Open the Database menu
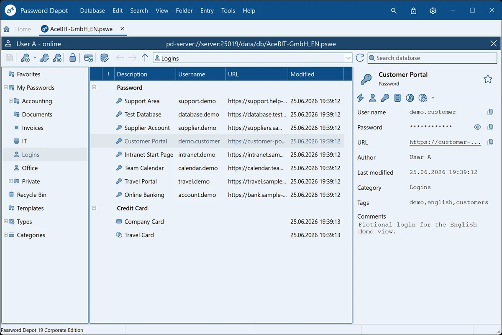The width and height of the screenshot is (502, 335). click(x=92, y=11)
